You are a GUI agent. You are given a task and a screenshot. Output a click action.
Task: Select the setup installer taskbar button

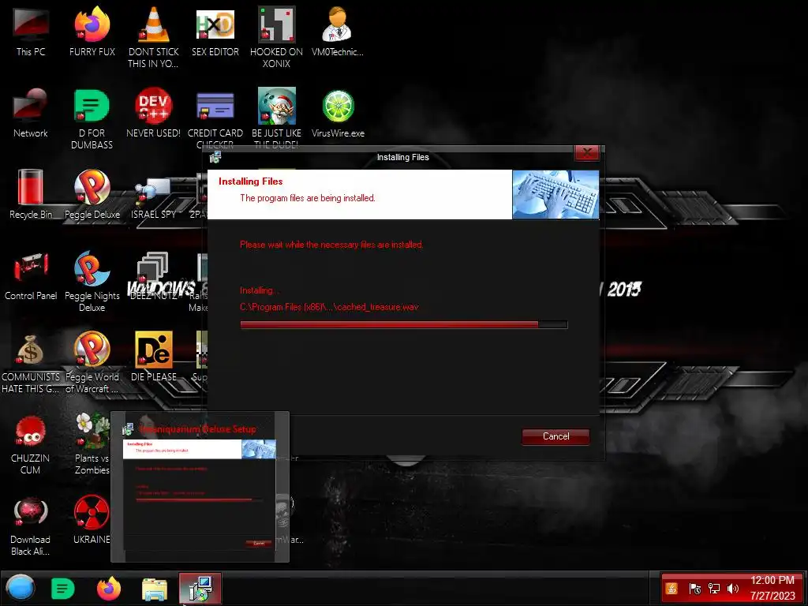pyautogui.click(x=200, y=588)
